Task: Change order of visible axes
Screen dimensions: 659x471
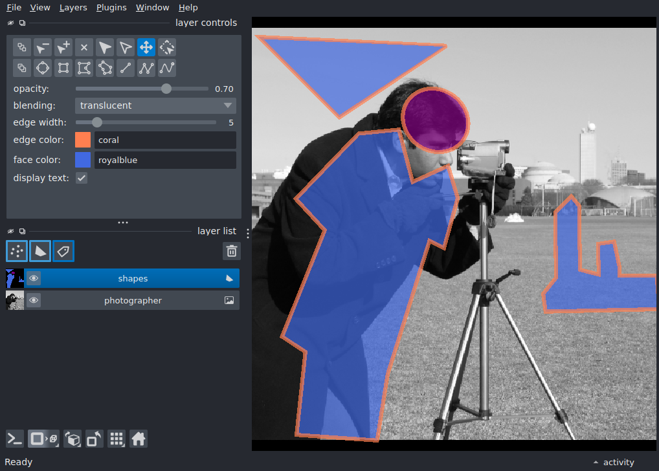Action: 73,439
